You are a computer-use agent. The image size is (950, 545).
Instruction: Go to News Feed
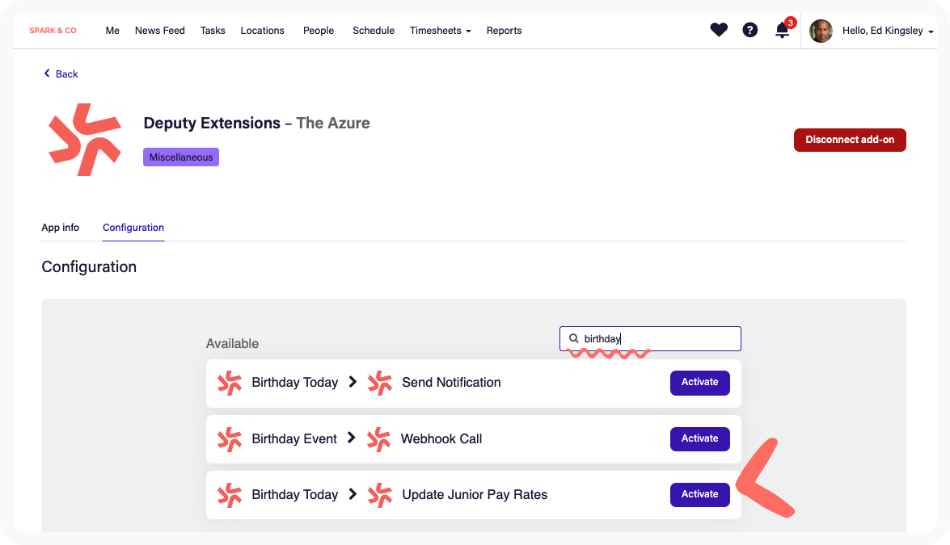[x=160, y=30]
